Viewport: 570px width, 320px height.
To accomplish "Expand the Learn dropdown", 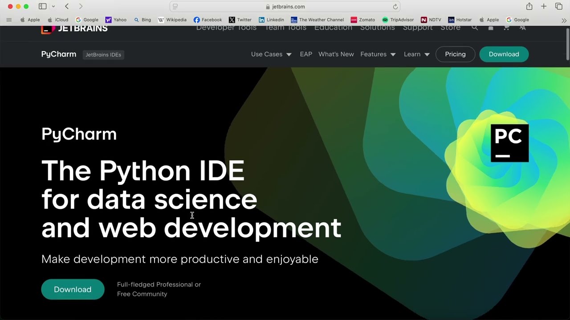I will (x=417, y=54).
